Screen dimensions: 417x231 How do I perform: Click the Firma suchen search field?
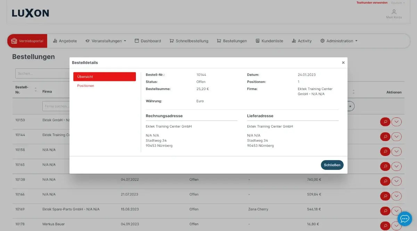coord(56,106)
